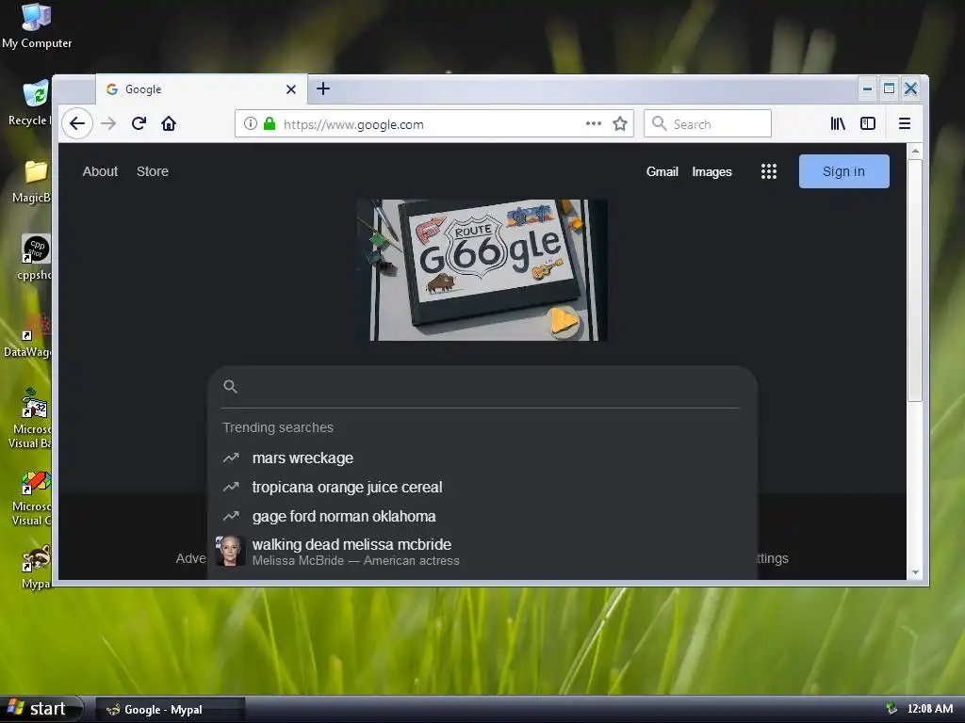Click the system tray icon near clock

[x=891, y=709]
